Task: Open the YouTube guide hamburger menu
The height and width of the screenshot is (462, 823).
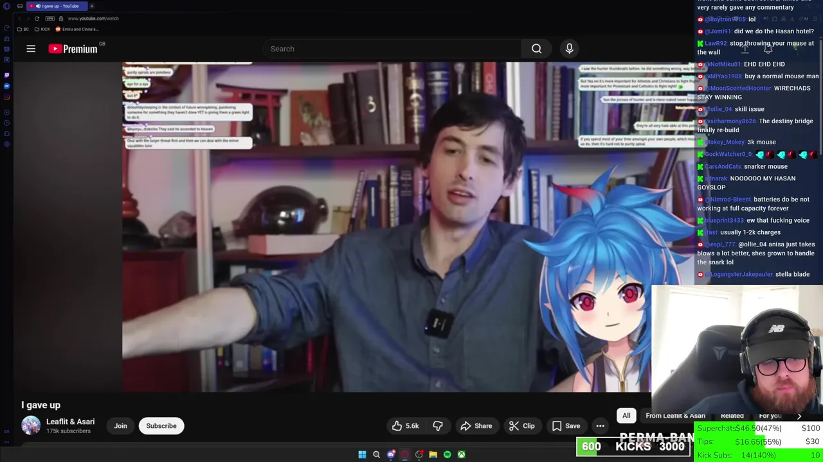Action: 31,49
